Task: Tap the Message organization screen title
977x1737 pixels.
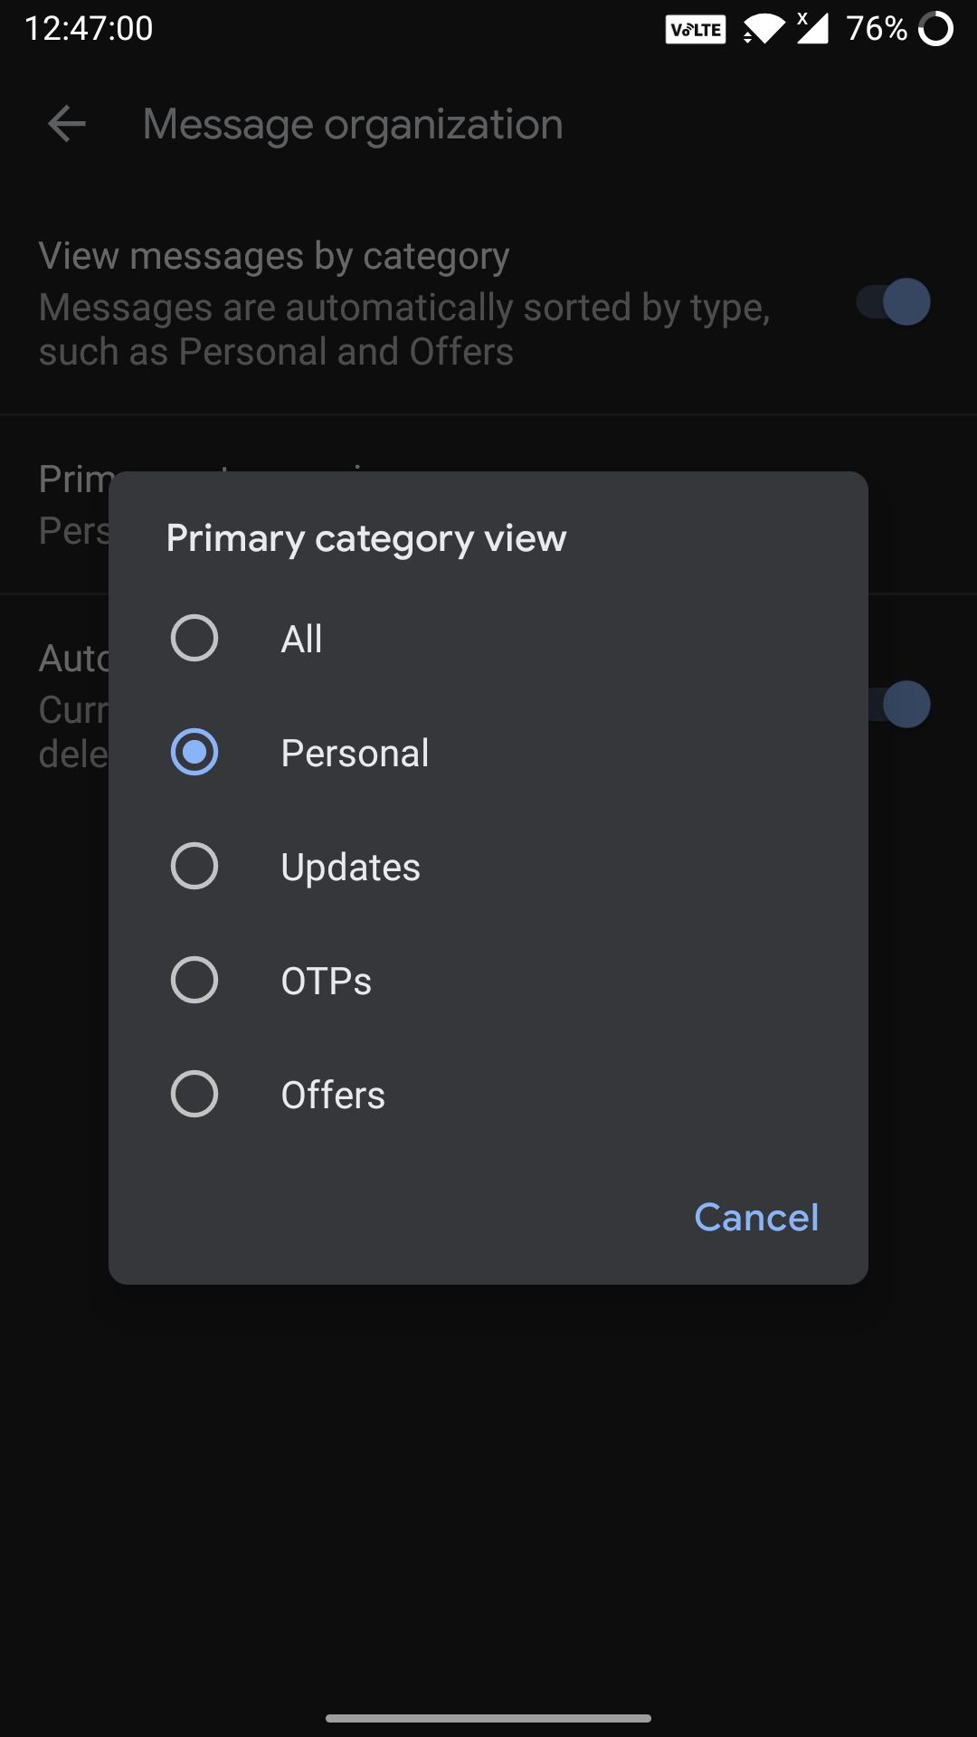Action: [x=351, y=123]
